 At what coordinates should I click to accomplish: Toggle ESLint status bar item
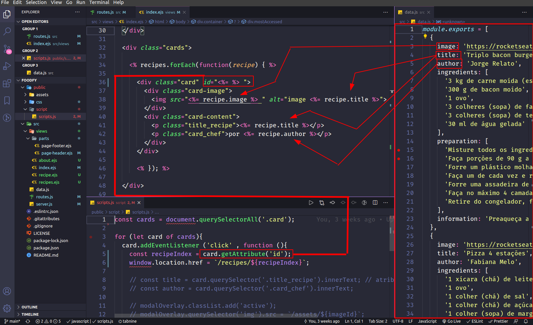pyautogui.click(x=475, y=321)
